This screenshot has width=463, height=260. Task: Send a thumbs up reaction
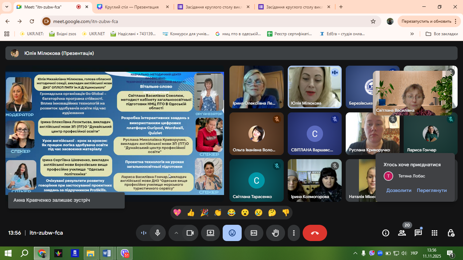191,213
